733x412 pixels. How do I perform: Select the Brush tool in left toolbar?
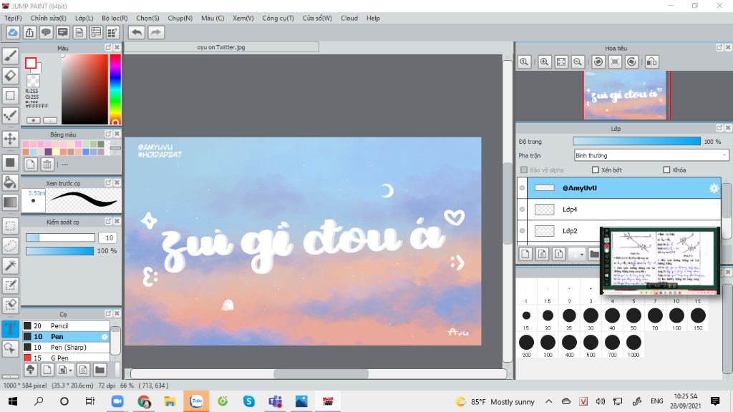coord(11,56)
